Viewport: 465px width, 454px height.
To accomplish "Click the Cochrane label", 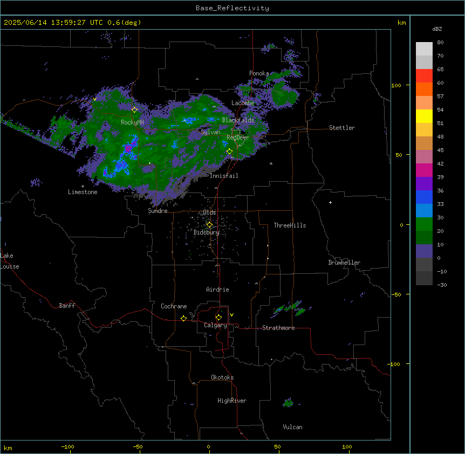I will click(x=174, y=306).
